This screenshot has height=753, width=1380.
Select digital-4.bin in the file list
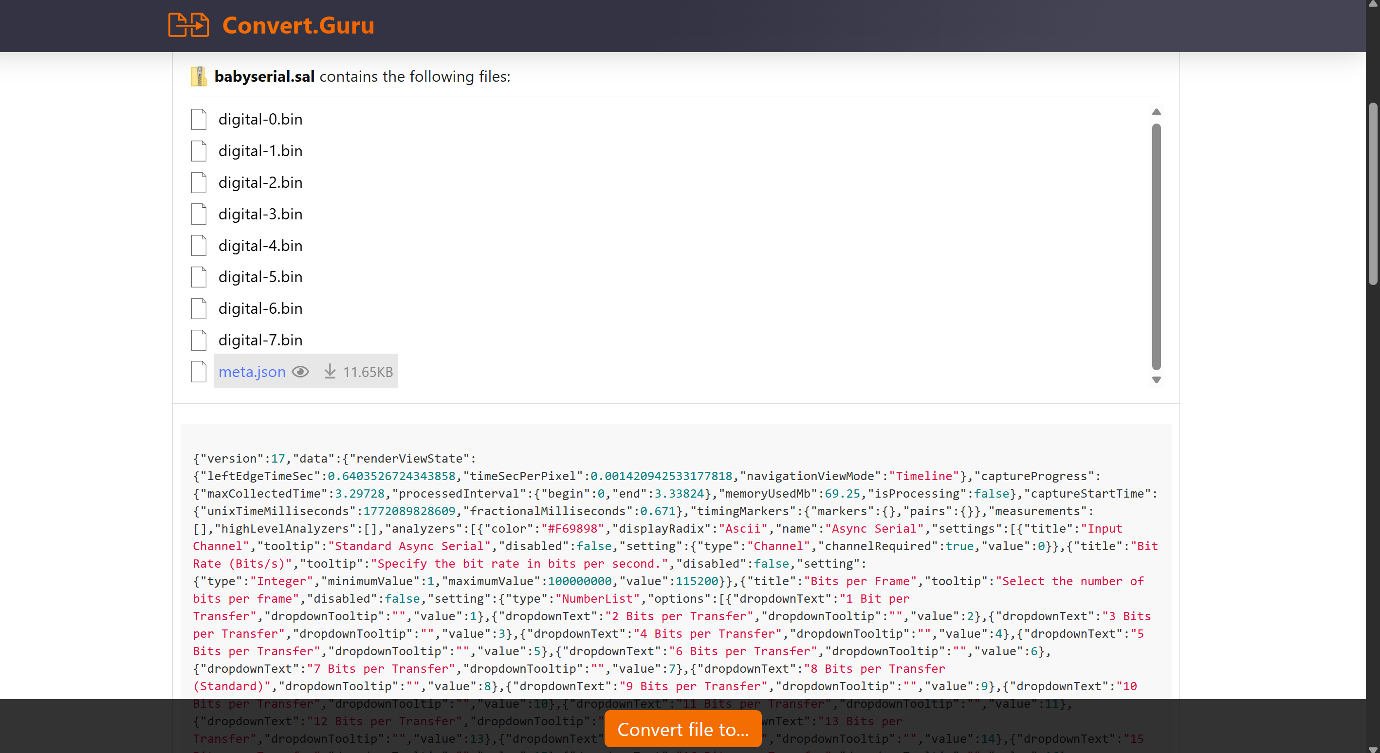point(260,246)
